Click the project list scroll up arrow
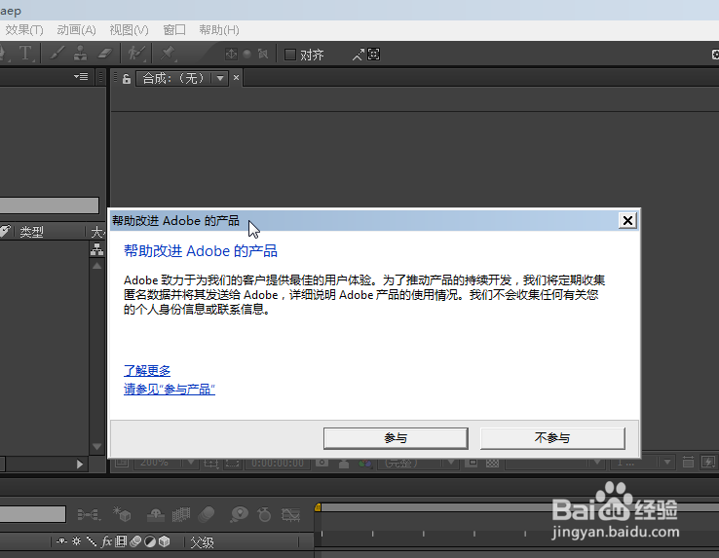 tap(96, 266)
